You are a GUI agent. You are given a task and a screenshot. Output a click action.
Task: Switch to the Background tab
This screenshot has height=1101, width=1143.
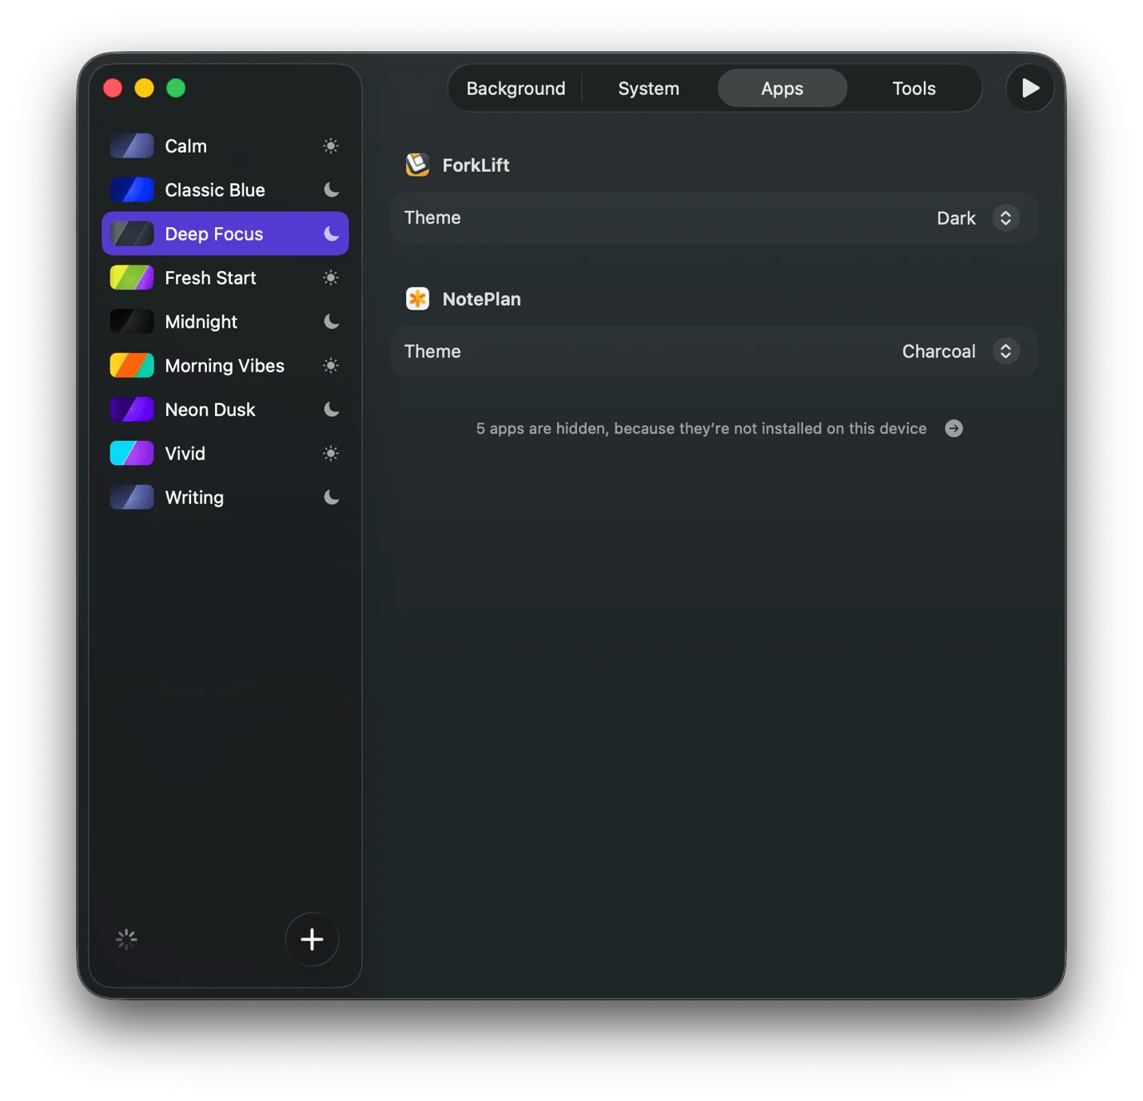coord(516,88)
